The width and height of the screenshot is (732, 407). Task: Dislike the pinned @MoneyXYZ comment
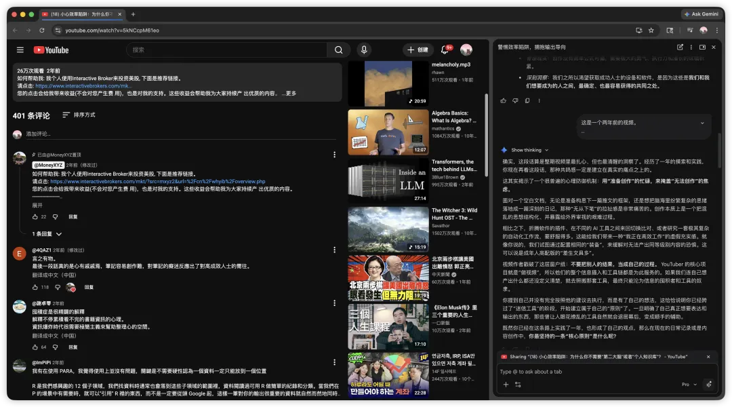click(55, 217)
